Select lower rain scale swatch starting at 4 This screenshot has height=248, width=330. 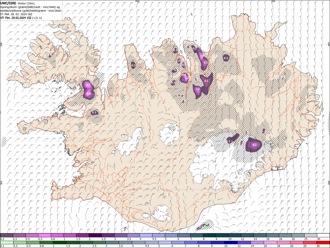tap(138, 243)
